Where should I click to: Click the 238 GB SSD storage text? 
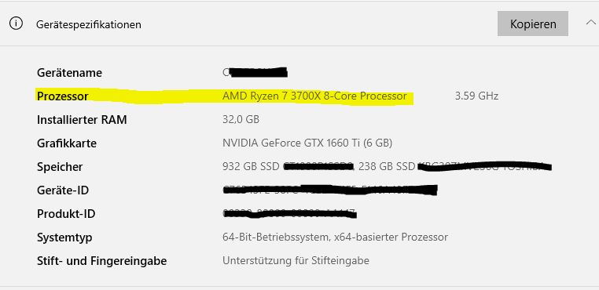387,166
